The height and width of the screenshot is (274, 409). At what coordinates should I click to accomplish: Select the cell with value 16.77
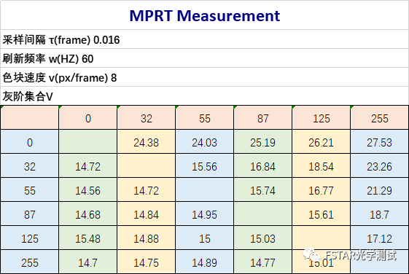click(x=322, y=190)
